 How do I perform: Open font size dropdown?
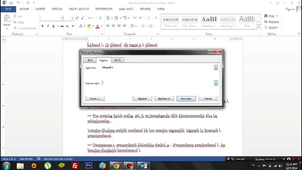coord(72,18)
